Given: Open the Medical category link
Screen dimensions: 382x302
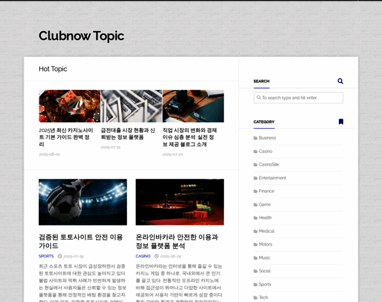Looking at the screenshot, I should pyautogui.click(x=266, y=231).
